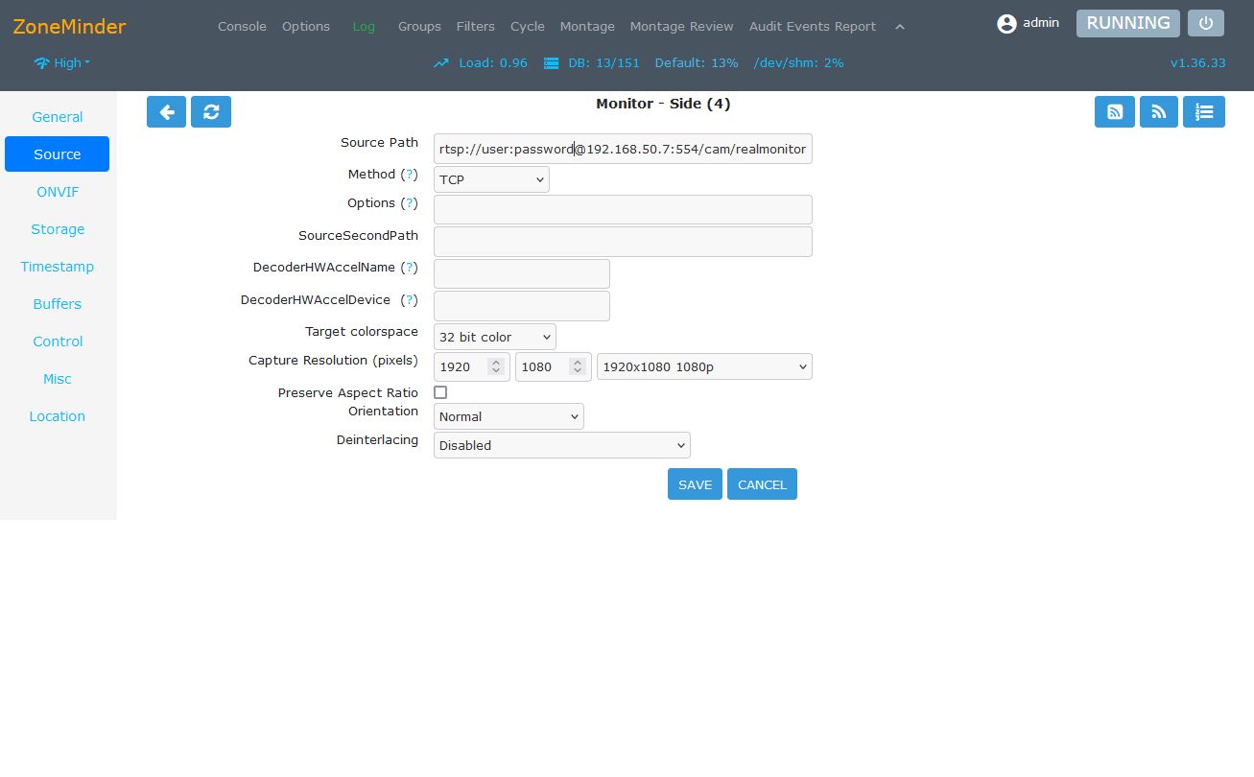Click the Load: 0.96 status text

pyautogui.click(x=493, y=63)
